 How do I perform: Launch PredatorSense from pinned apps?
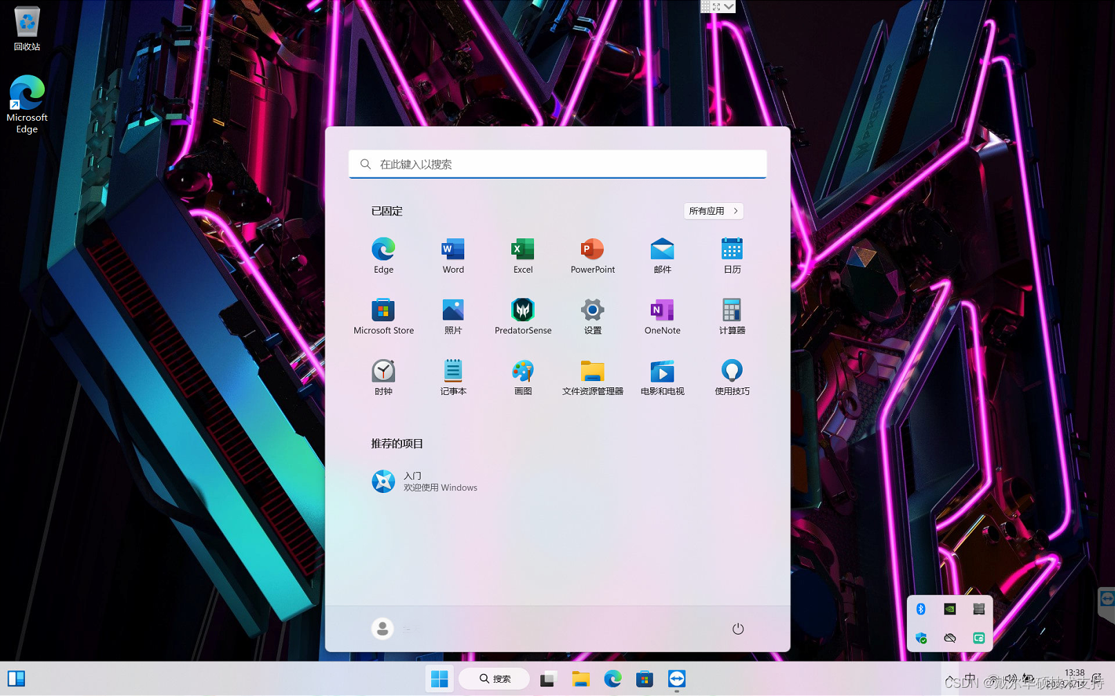(x=523, y=316)
